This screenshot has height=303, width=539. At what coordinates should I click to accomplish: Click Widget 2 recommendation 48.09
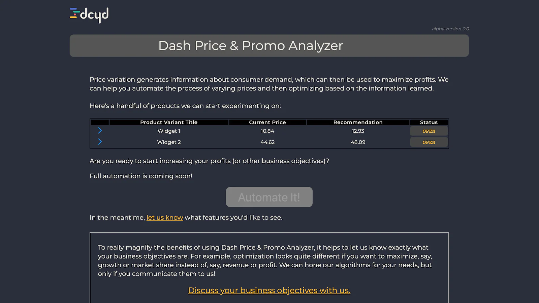click(358, 142)
